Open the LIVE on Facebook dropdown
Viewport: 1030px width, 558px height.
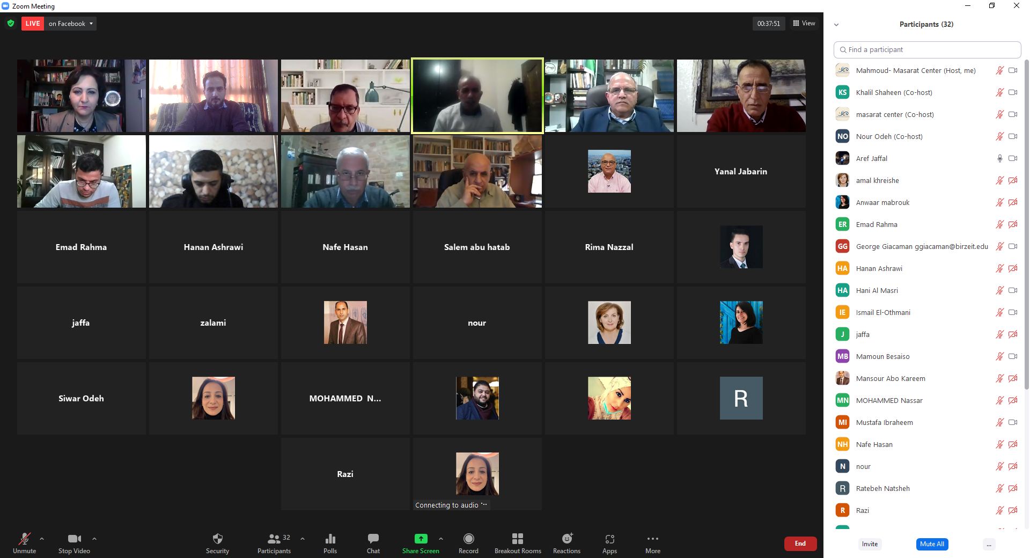pyautogui.click(x=71, y=24)
